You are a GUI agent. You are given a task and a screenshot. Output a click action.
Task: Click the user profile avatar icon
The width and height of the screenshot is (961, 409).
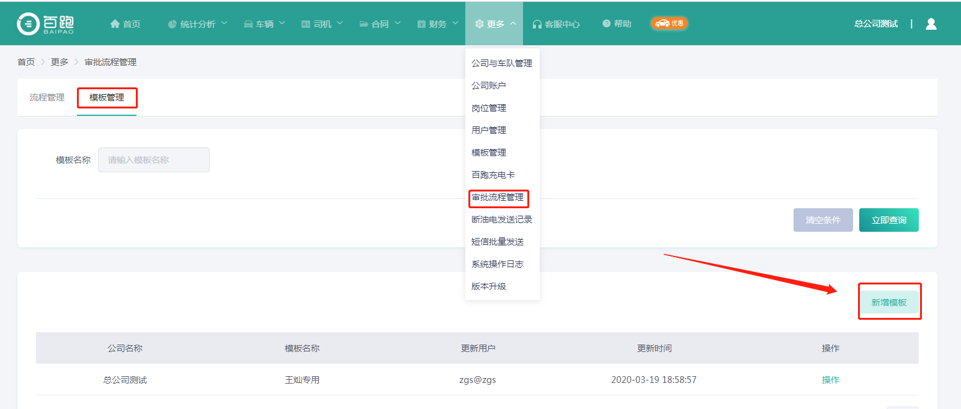click(x=931, y=24)
